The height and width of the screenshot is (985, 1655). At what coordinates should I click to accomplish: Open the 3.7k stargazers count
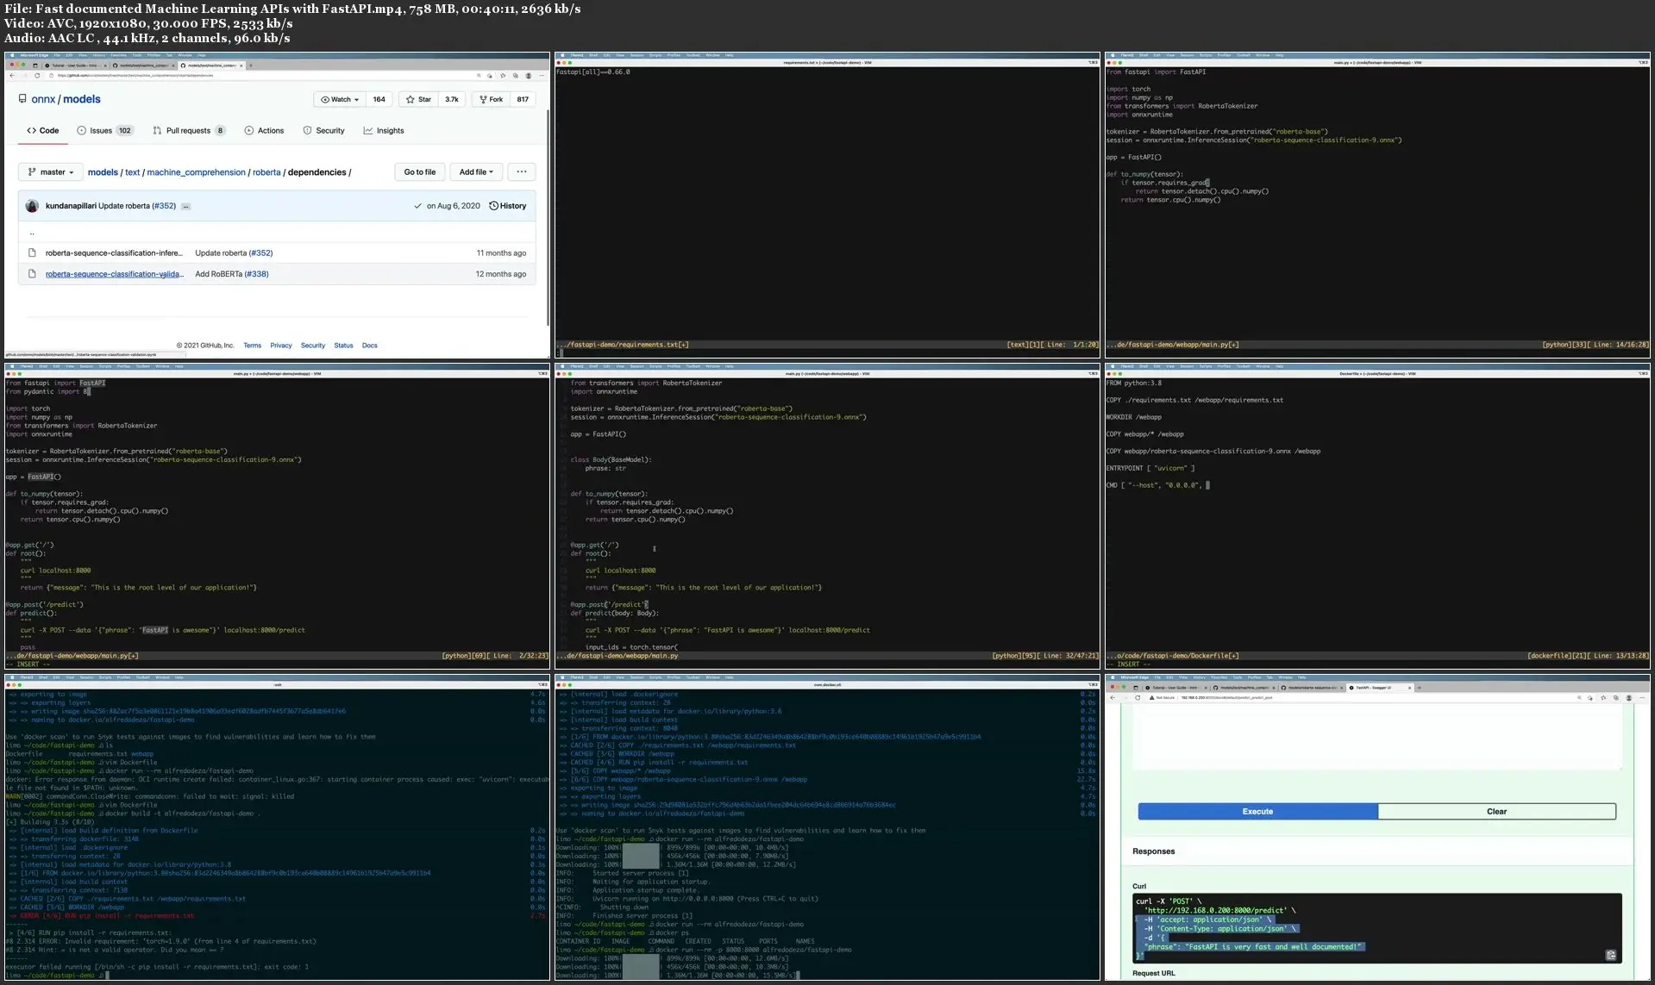[452, 99]
